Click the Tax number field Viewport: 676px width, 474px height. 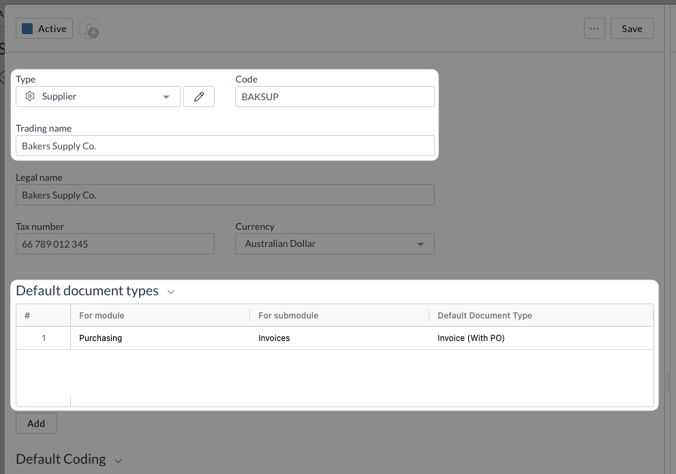coord(114,244)
